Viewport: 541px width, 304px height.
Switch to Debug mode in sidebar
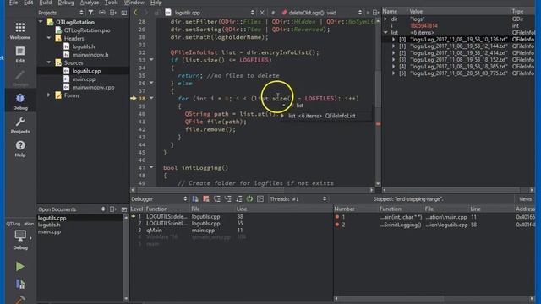[x=20, y=101]
